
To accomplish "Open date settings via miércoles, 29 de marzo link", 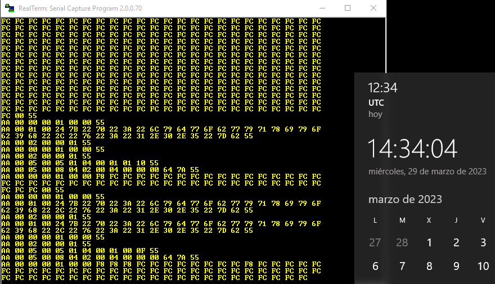I will [427, 172].
